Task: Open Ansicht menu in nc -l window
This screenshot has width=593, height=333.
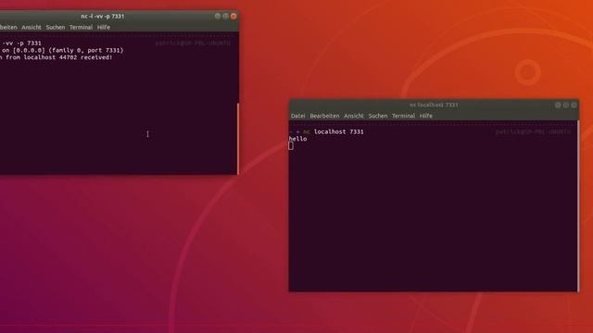Action: click(32, 27)
